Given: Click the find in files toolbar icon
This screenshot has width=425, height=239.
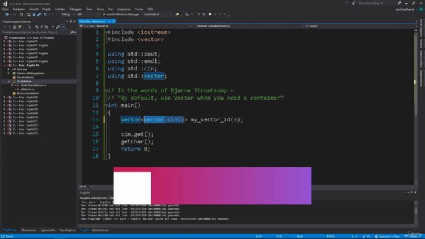Looking at the screenshot, I should [x=177, y=15].
